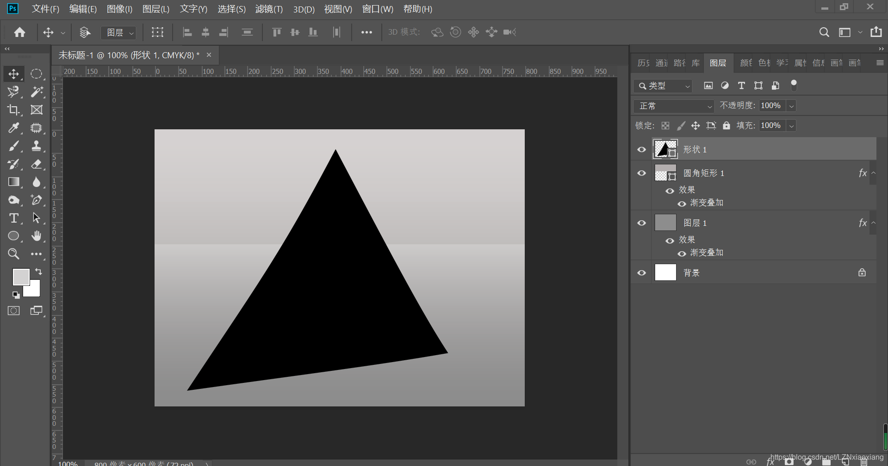This screenshot has height=466, width=888.
Task: Swap foreground and background colors
Action: coord(38,272)
